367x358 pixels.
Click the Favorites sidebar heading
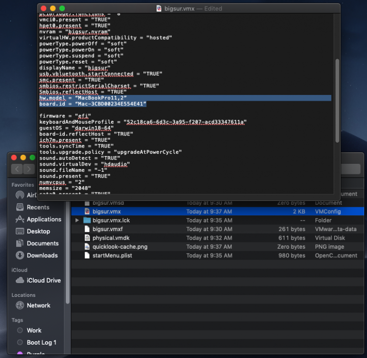pos(23,185)
